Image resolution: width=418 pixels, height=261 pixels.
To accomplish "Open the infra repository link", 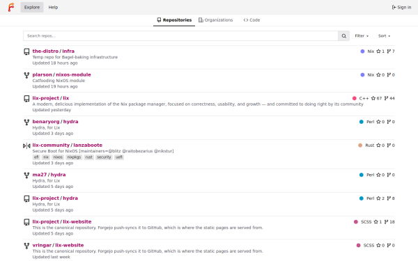I will tap(68, 51).
